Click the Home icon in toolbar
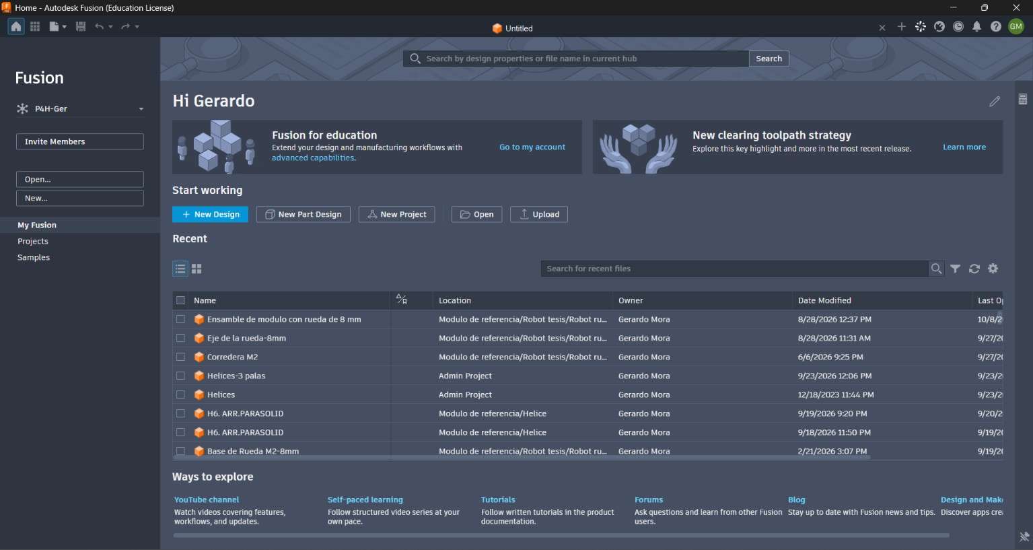This screenshot has height=550, width=1033. coord(16,26)
